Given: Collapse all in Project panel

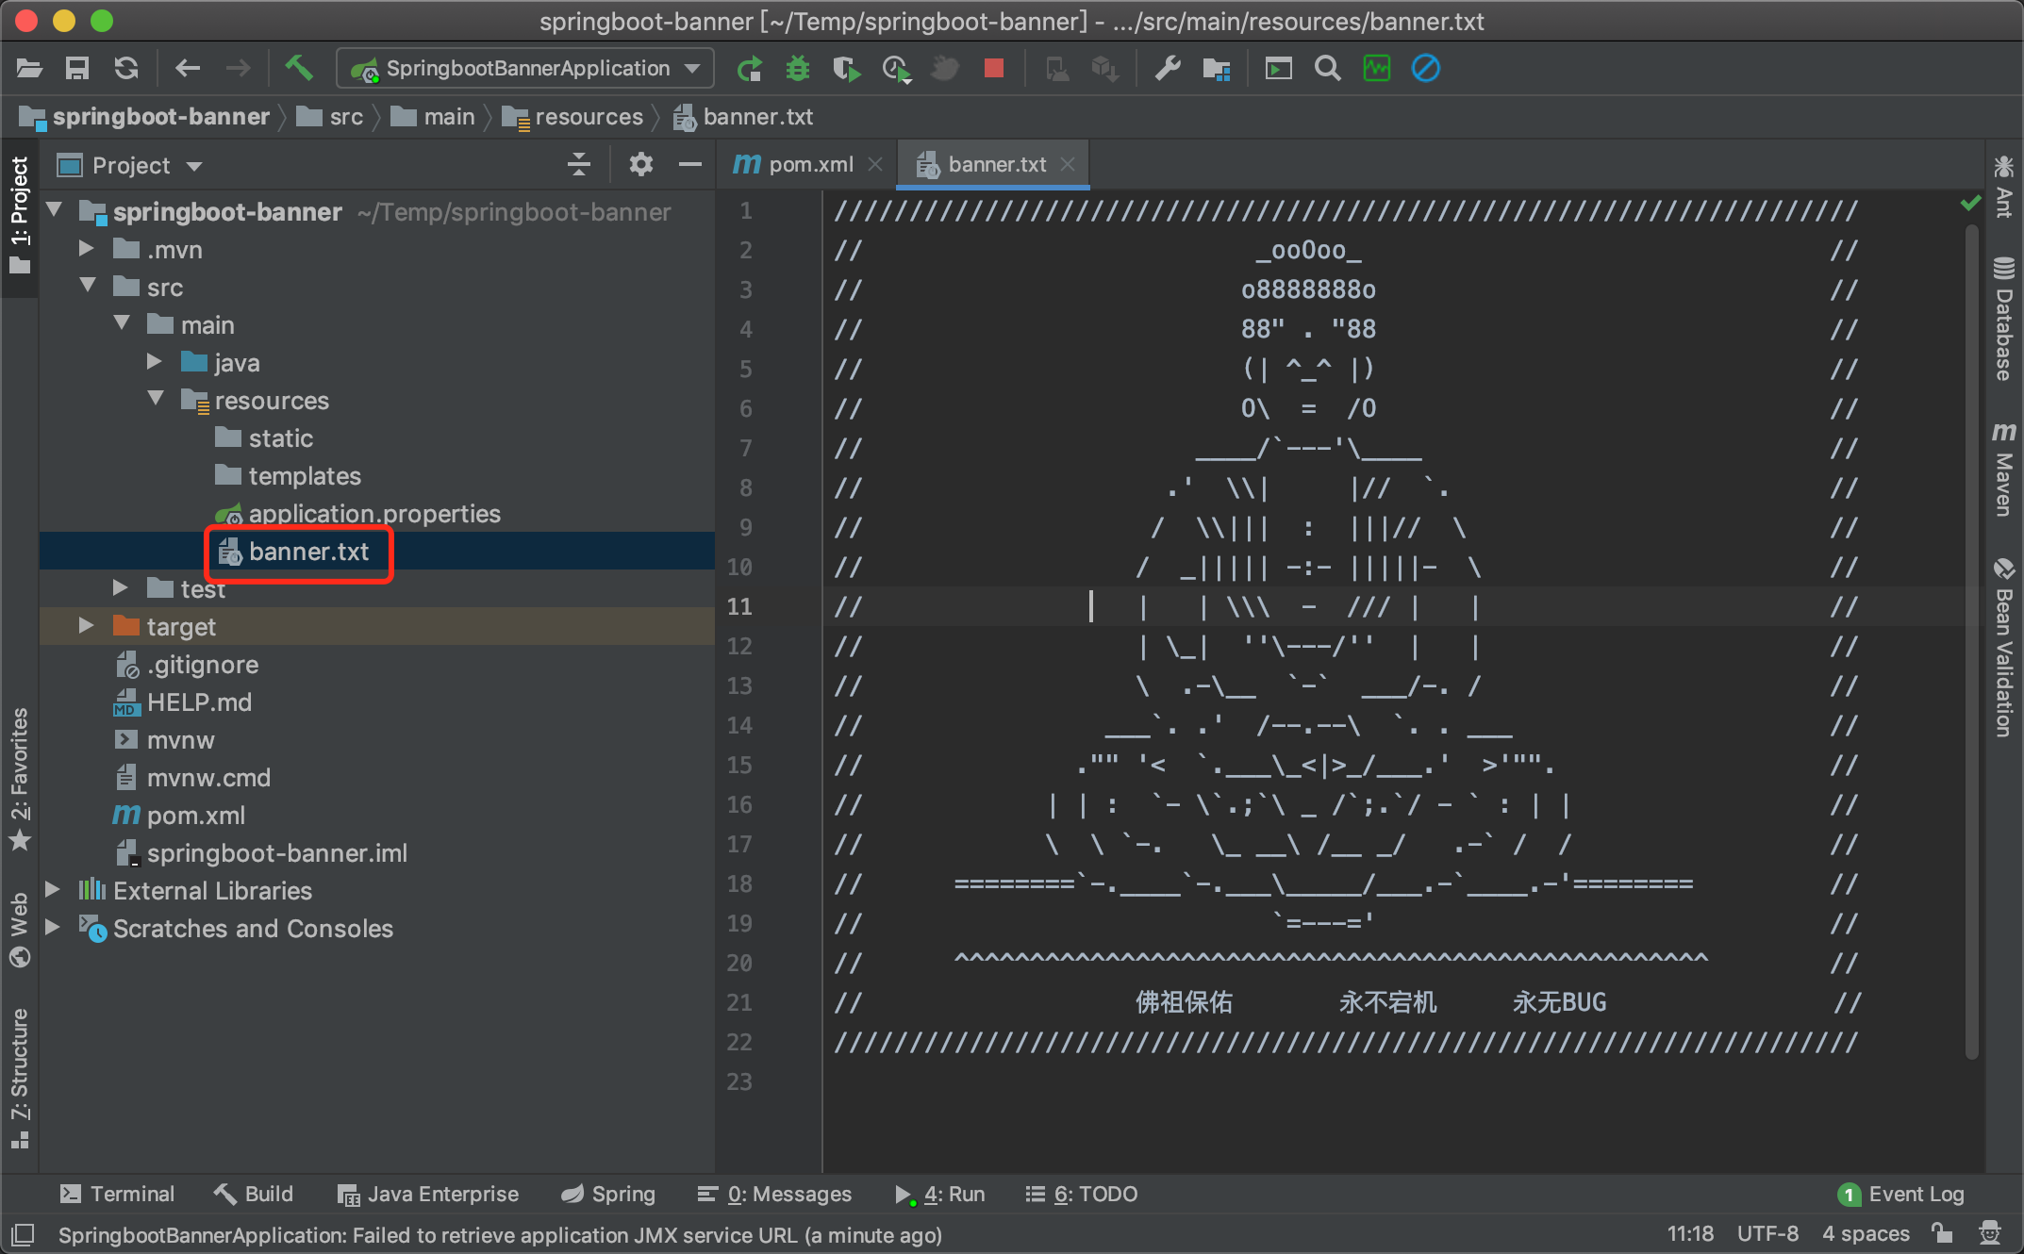Looking at the screenshot, I should (x=579, y=165).
